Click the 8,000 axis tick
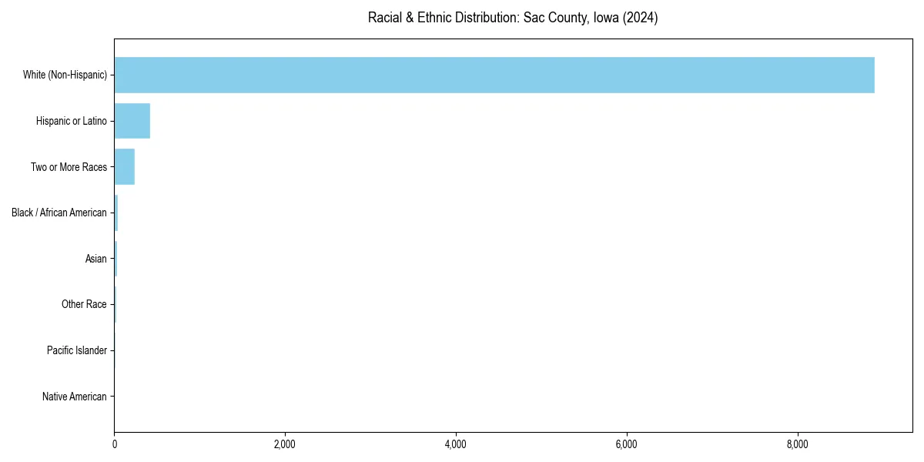 coord(798,441)
